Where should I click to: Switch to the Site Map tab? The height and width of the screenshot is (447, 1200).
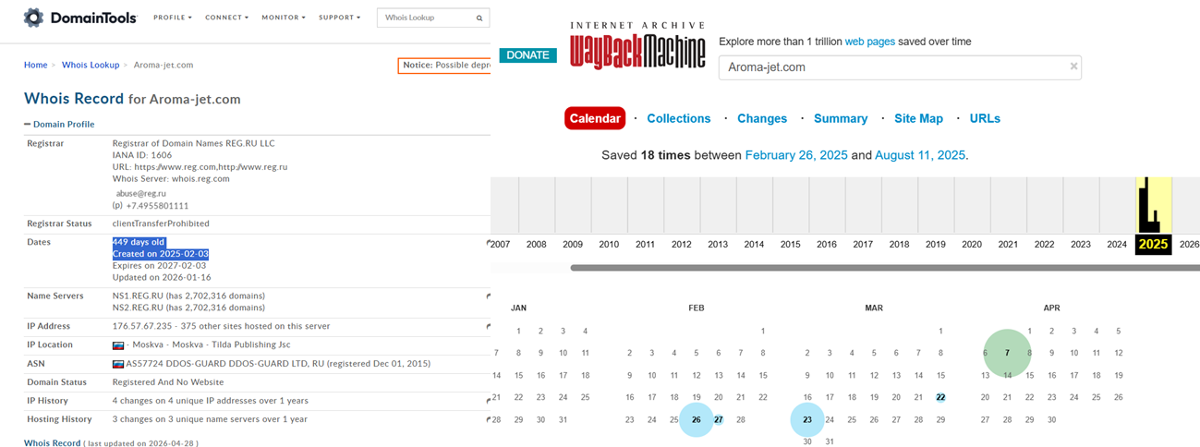919,118
